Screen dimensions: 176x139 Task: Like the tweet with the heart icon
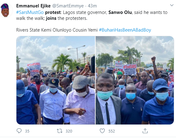click(102, 131)
